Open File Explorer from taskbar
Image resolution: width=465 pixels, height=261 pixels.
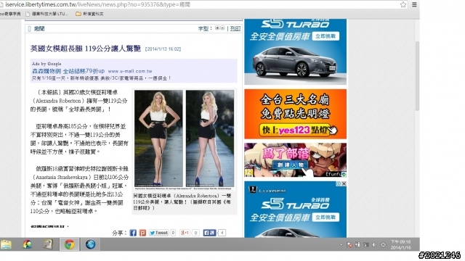click(x=6, y=244)
